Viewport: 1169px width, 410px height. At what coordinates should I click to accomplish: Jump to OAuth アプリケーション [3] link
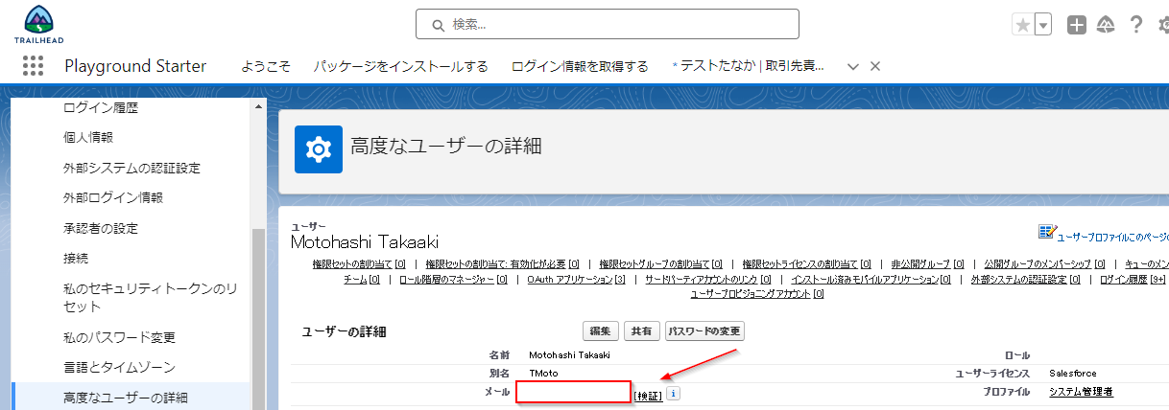576,280
